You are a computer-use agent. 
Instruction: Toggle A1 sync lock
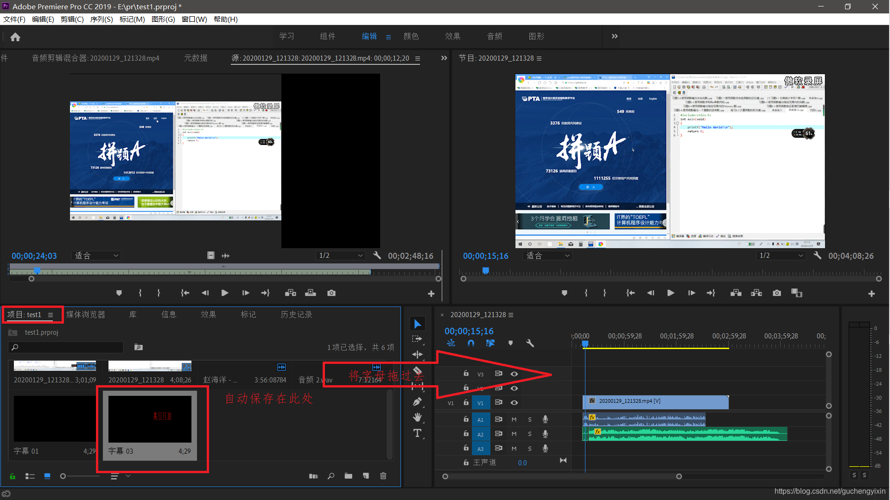tap(499, 419)
